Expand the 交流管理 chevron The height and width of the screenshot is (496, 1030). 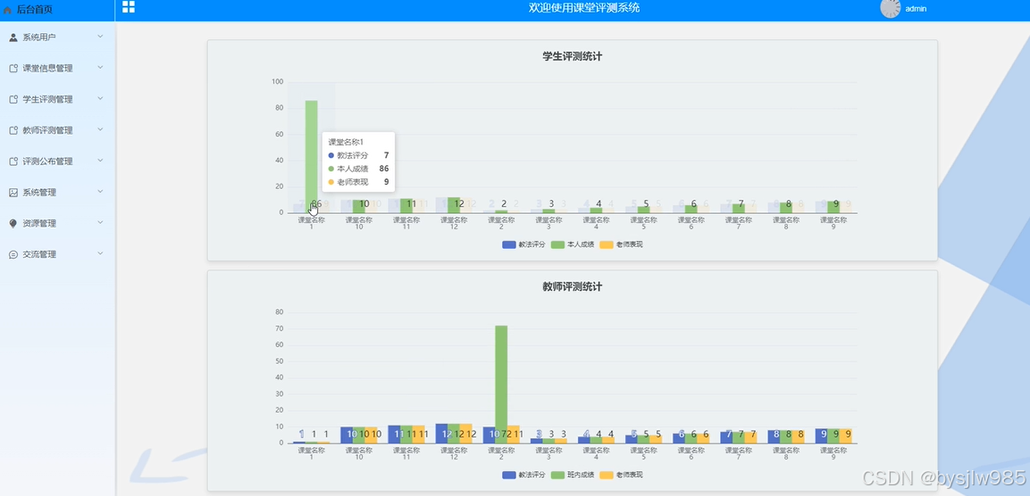pos(101,253)
